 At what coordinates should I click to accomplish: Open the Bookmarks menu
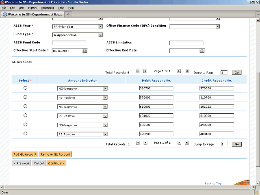pyautogui.click(x=47, y=8)
